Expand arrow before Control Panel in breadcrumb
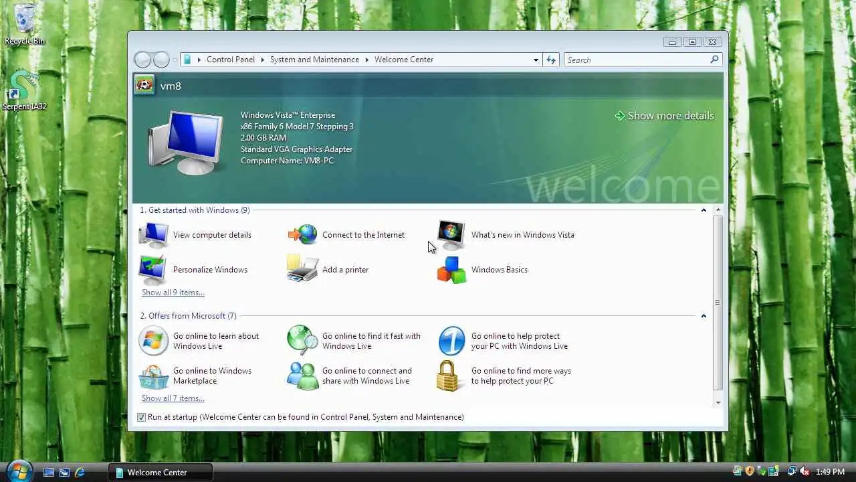 pyautogui.click(x=199, y=60)
